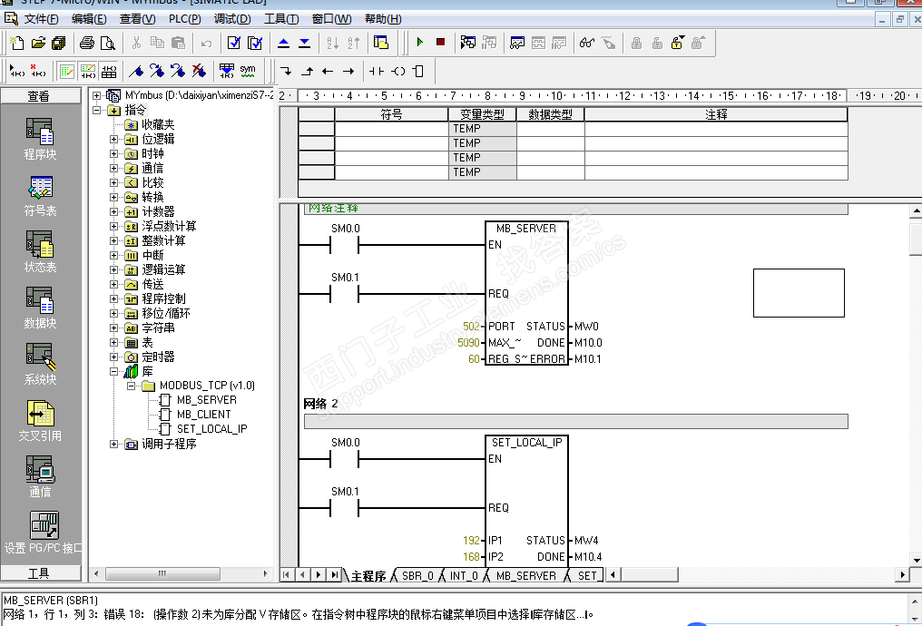Expand the 计数器 instruction folder
922x626 pixels.
pyautogui.click(x=113, y=211)
